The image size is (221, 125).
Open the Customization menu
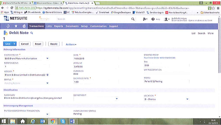click(98, 26)
